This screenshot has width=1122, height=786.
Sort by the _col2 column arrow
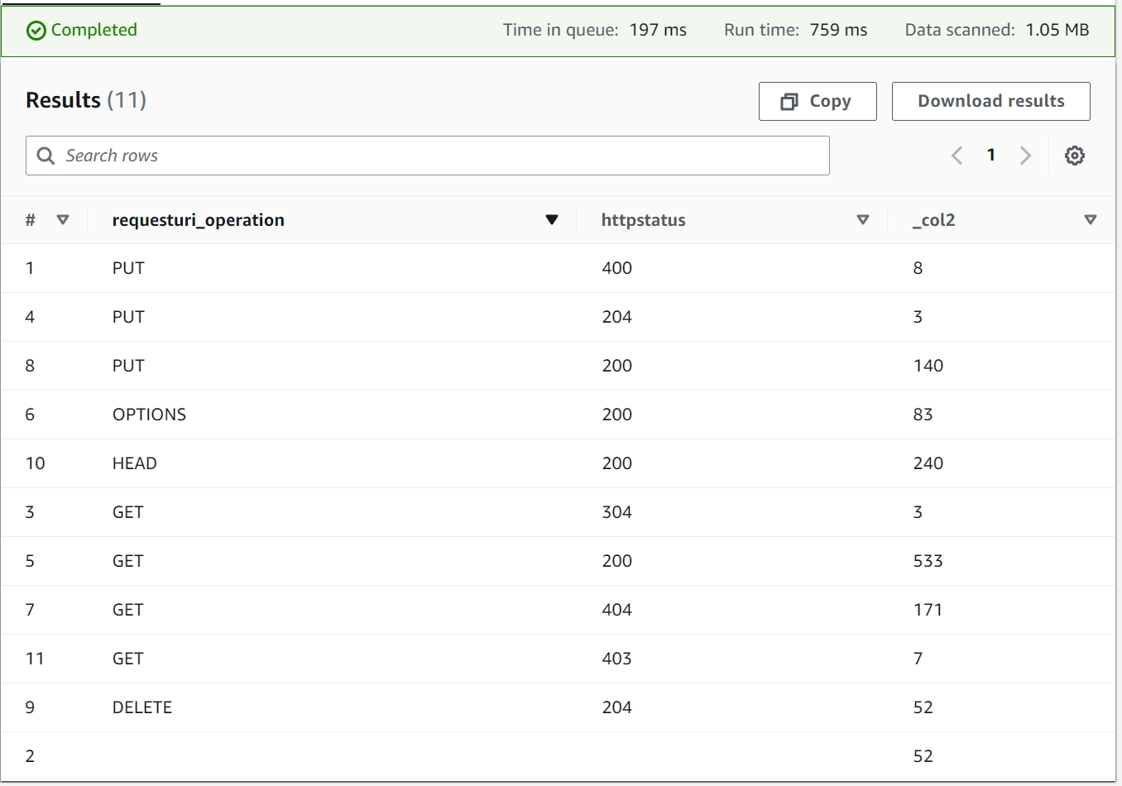pos(1090,220)
